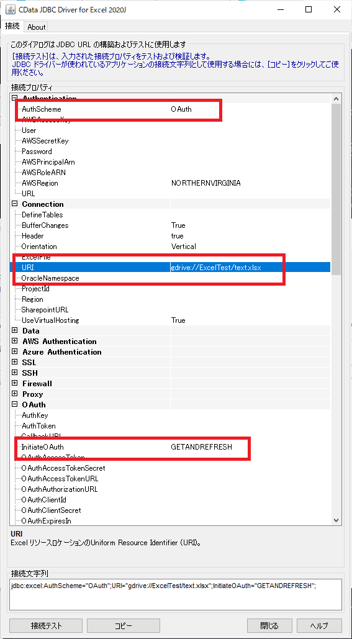Select the OAuthClientId property

(170, 500)
